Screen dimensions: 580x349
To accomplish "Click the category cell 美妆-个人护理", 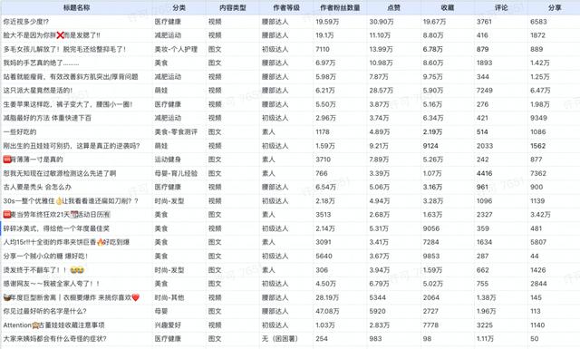I will (176, 49).
